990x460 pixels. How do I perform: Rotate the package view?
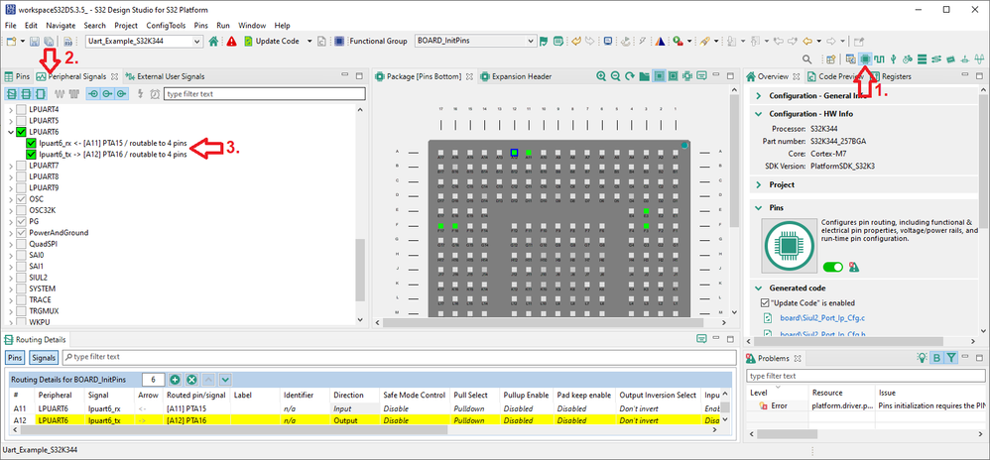pos(630,76)
